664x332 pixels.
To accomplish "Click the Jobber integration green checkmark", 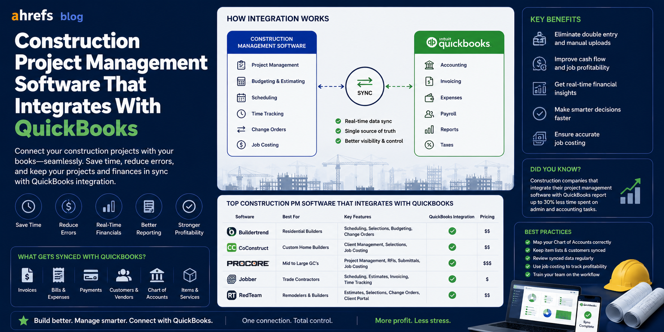I will (452, 279).
